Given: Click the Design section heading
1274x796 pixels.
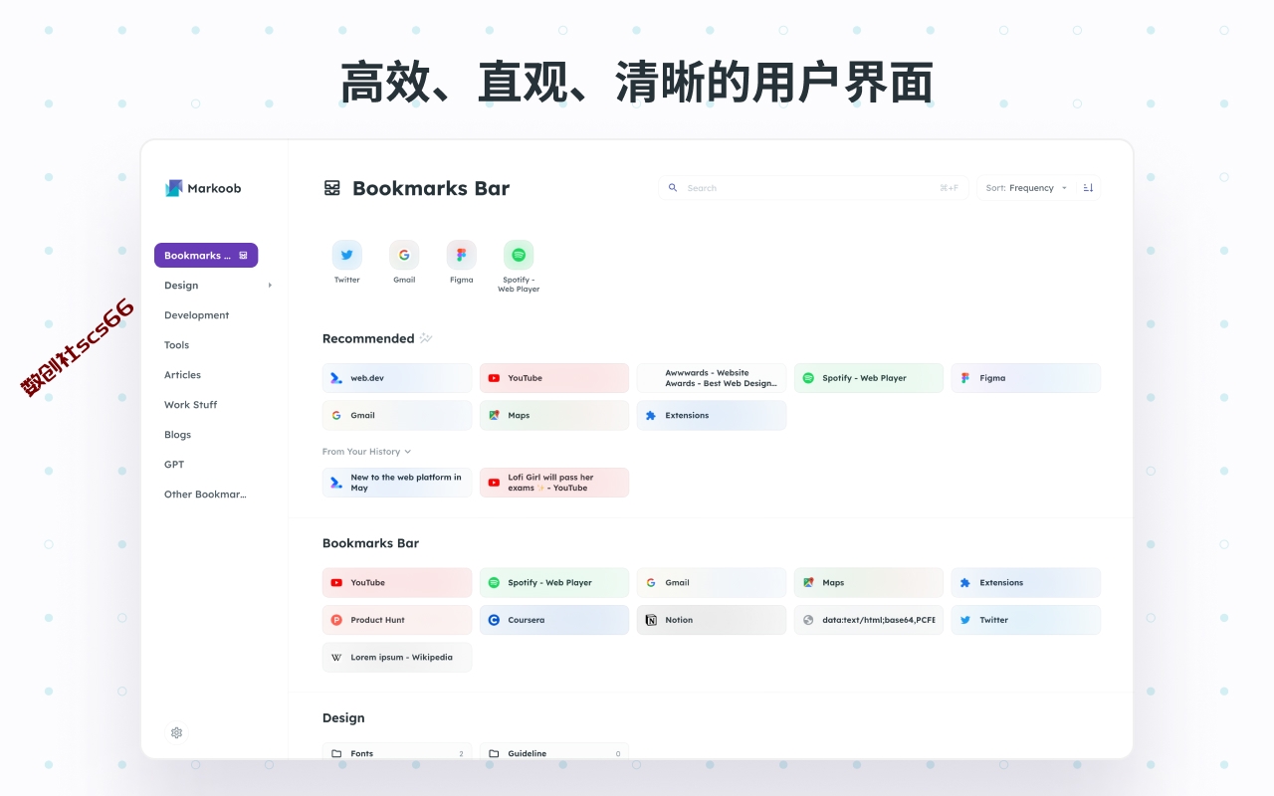Looking at the screenshot, I should click(343, 717).
